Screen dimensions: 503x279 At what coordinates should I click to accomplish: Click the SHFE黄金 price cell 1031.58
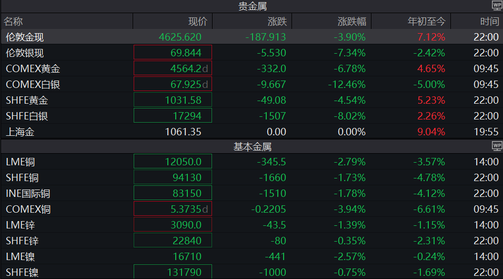click(x=173, y=100)
